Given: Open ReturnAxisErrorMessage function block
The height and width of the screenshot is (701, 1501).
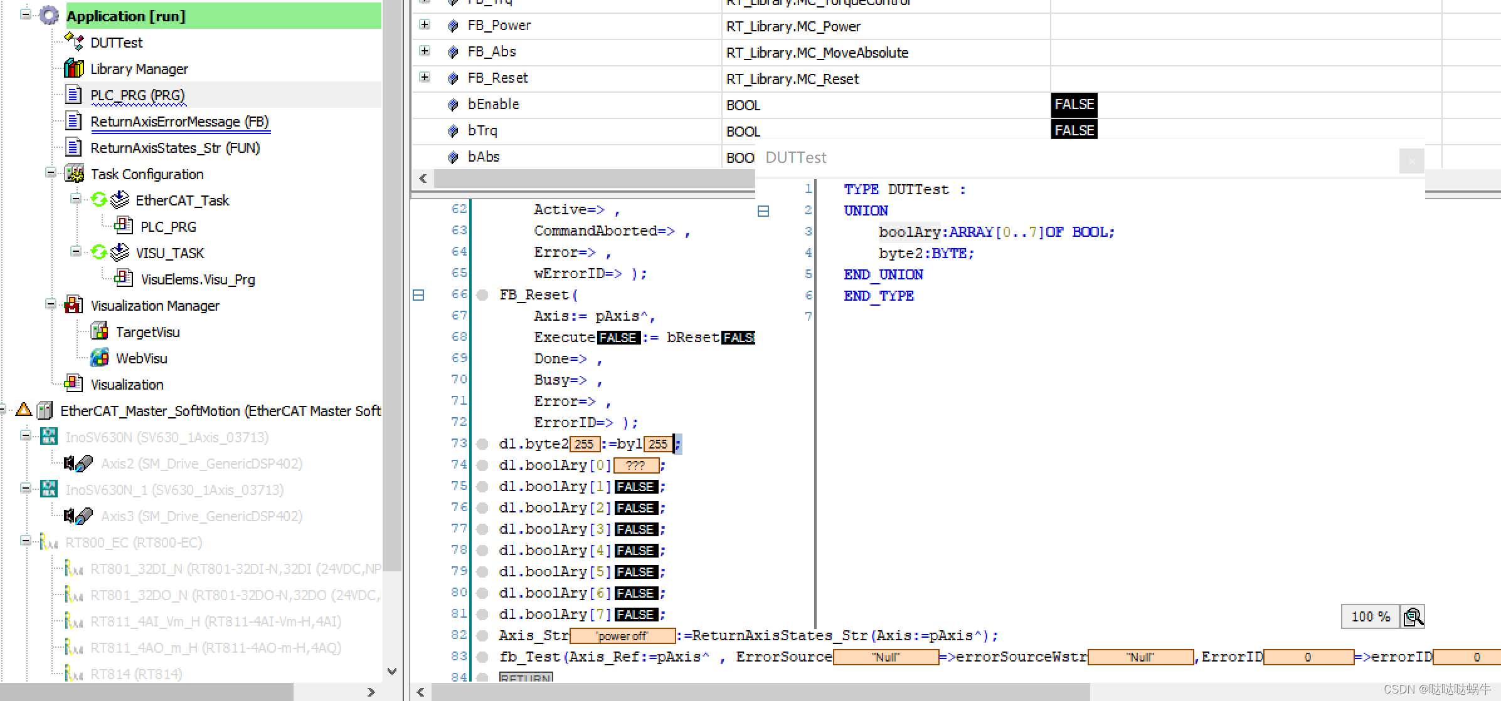Looking at the screenshot, I should tap(180, 122).
